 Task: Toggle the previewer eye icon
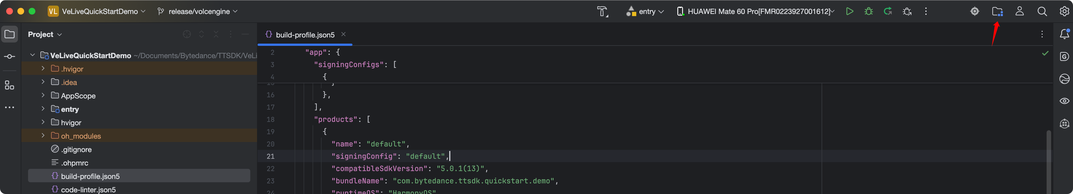(1064, 101)
